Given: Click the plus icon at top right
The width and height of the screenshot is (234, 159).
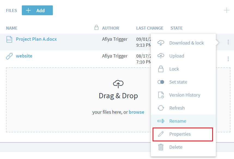Looking at the screenshot, I should 226,10.
